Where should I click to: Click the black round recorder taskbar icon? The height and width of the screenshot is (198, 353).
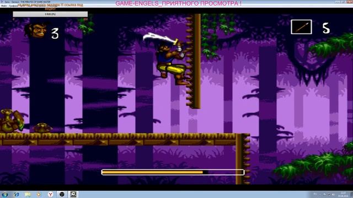[62, 194]
